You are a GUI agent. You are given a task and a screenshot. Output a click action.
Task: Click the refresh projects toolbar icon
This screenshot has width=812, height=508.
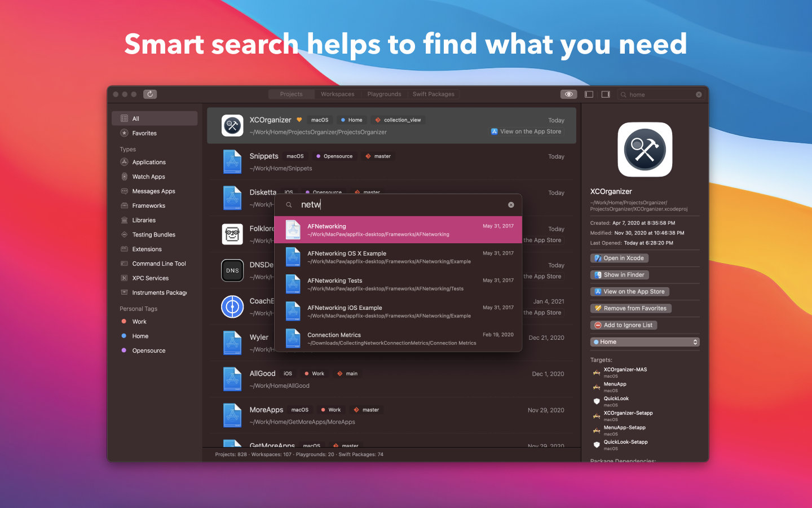click(150, 94)
